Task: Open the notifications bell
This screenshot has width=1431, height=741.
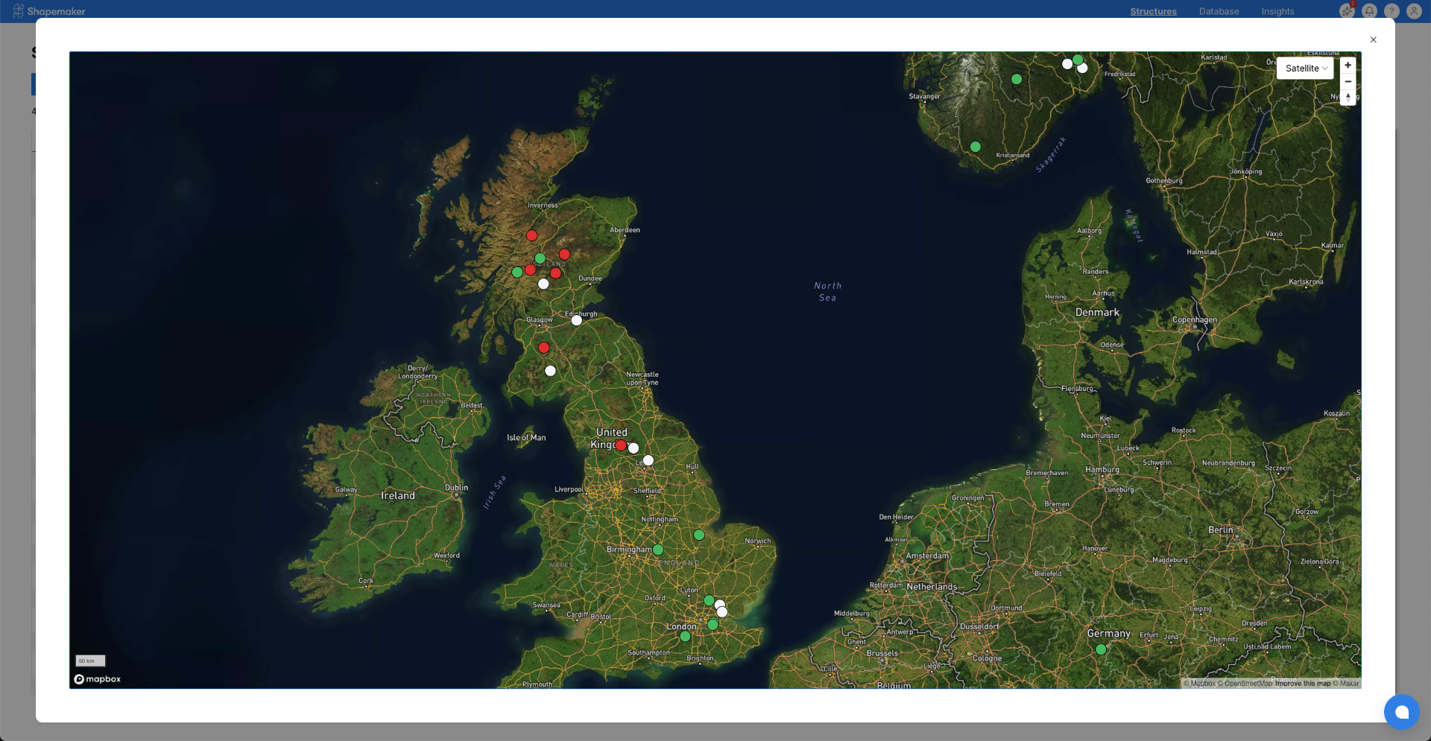Action: (x=1369, y=11)
